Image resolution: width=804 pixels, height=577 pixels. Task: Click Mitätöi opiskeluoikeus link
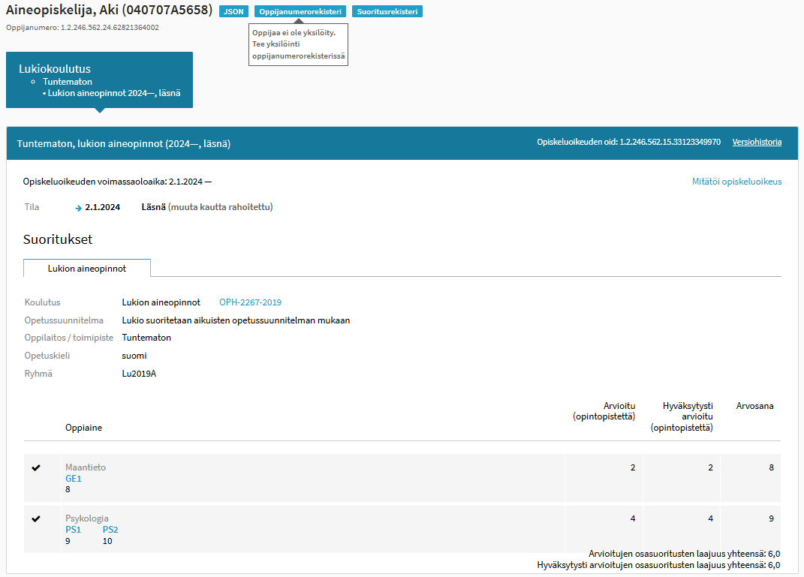point(736,182)
